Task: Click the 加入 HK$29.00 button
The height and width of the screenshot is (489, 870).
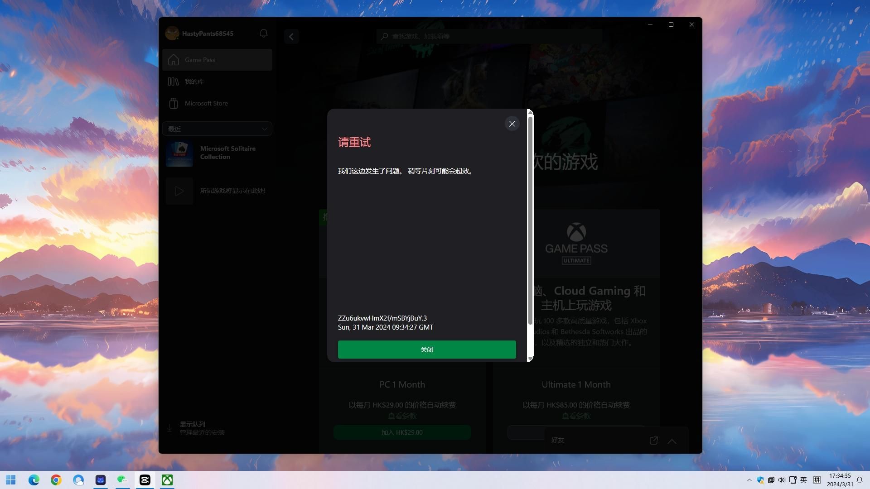Action: point(402,432)
